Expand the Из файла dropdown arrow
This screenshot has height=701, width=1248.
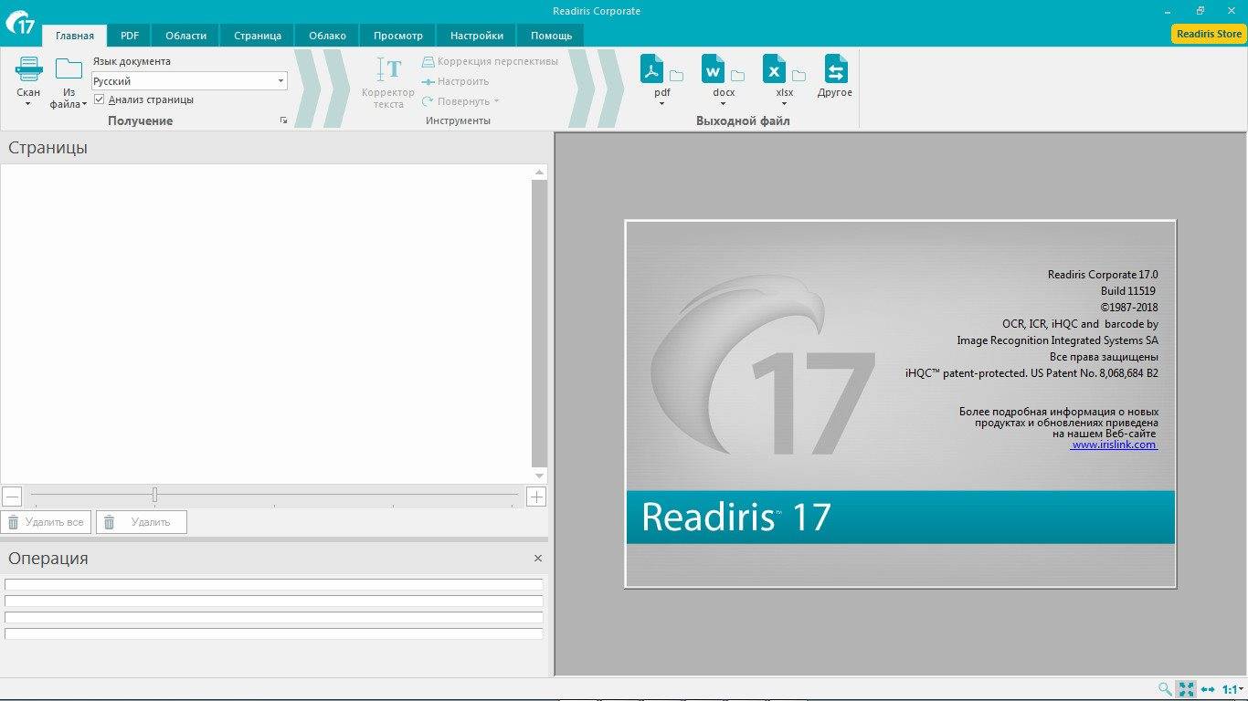[84, 104]
